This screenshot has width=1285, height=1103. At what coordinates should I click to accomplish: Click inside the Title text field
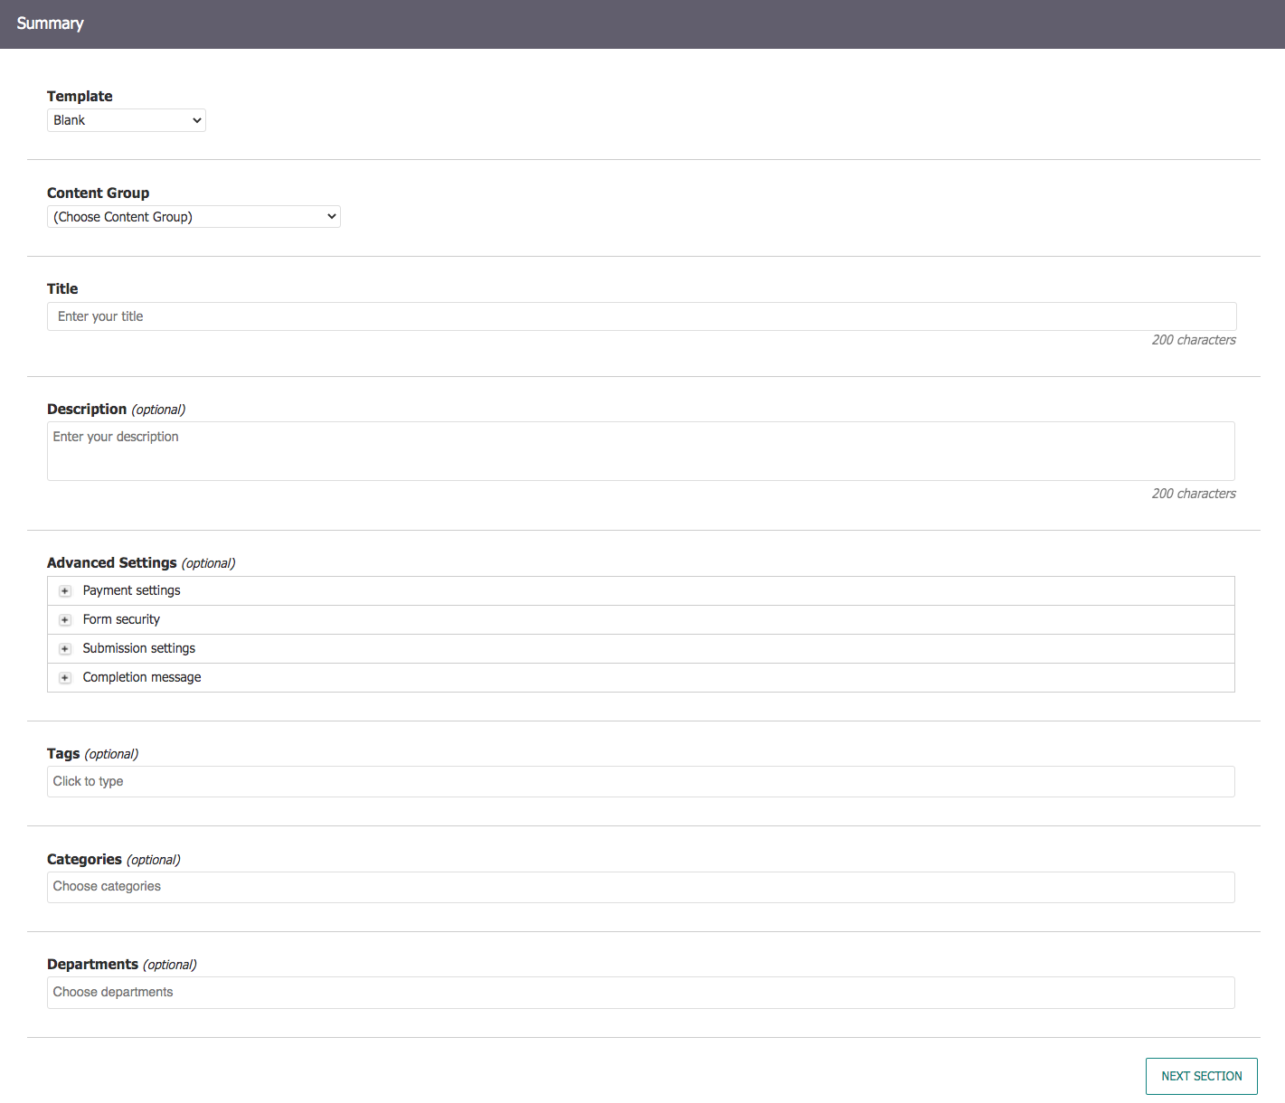[x=640, y=316]
